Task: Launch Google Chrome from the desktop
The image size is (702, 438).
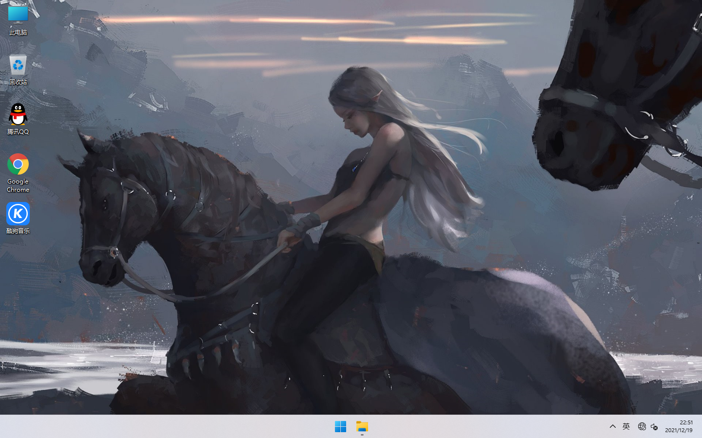Action: 18,173
